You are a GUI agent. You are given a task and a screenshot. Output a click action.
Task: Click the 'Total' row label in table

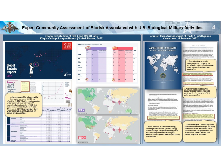click(x=79, y=80)
